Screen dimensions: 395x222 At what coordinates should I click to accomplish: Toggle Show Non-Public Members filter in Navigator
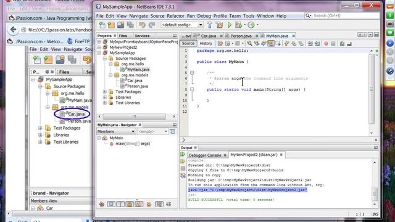(x=130, y=204)
